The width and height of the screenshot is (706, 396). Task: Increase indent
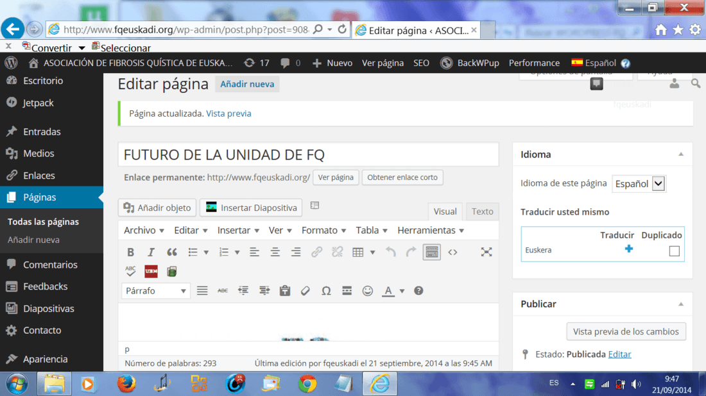264,291
